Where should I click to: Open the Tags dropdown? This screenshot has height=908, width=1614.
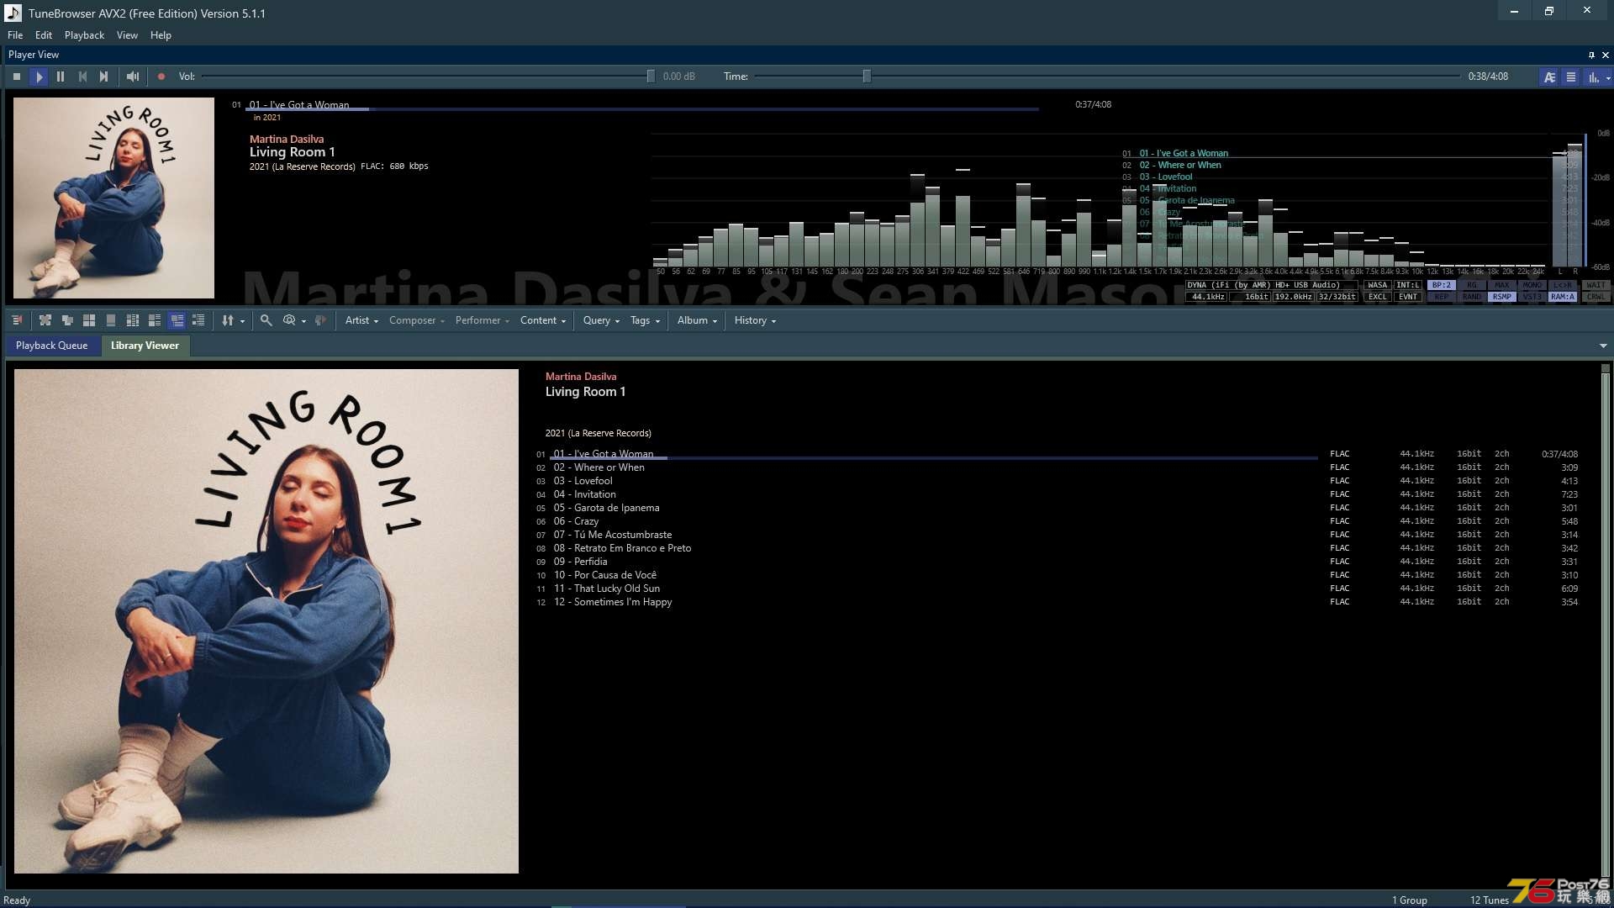pos(645,320)
